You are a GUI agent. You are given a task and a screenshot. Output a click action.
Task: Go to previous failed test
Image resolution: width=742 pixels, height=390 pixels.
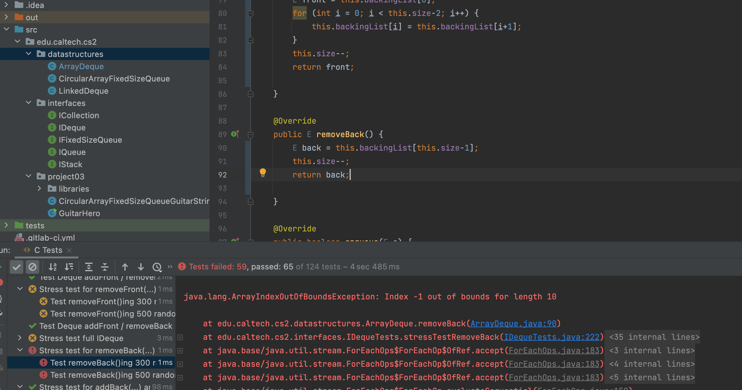coord(125,267)
